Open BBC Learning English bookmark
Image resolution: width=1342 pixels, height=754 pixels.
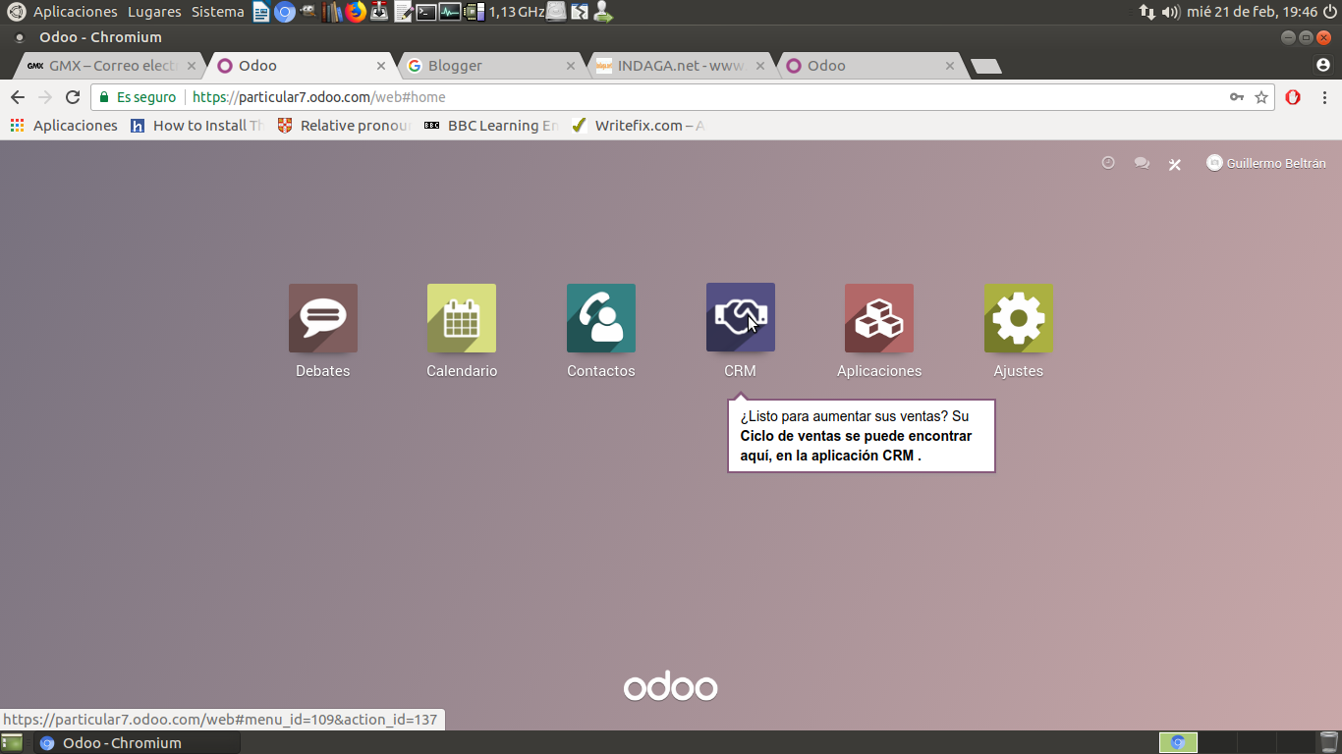click(x=491, y=126)
